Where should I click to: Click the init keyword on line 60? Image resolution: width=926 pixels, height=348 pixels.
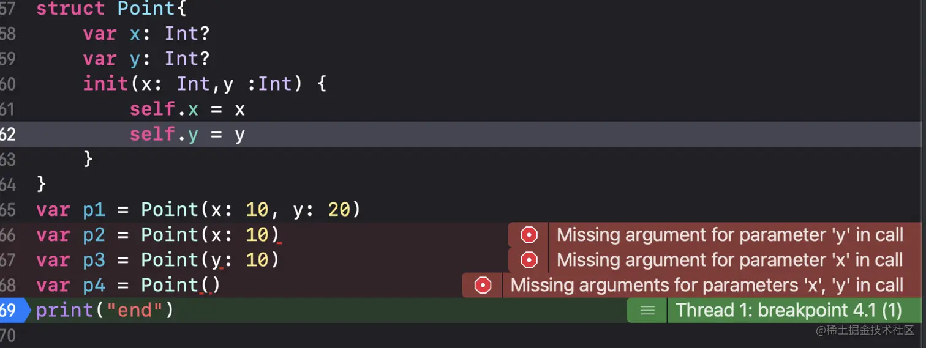pyautogui.click(x=105, y=84)
